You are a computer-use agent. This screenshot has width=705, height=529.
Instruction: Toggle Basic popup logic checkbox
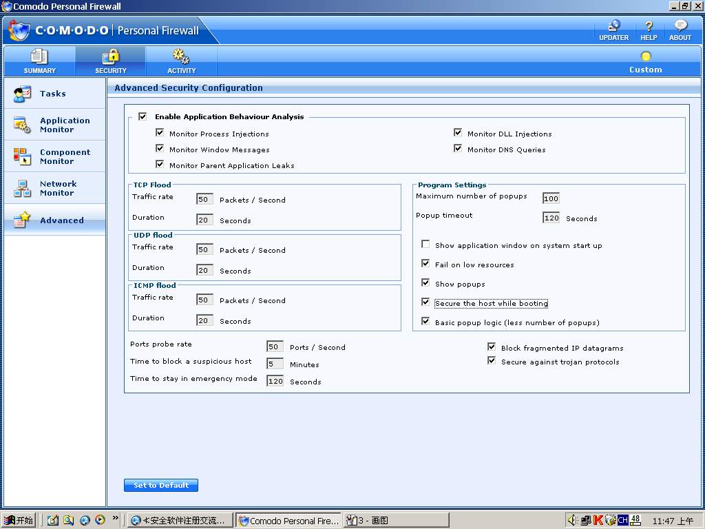(425, 321)
